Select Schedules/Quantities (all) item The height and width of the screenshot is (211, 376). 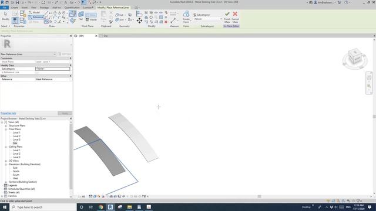(x=22, y=189)
